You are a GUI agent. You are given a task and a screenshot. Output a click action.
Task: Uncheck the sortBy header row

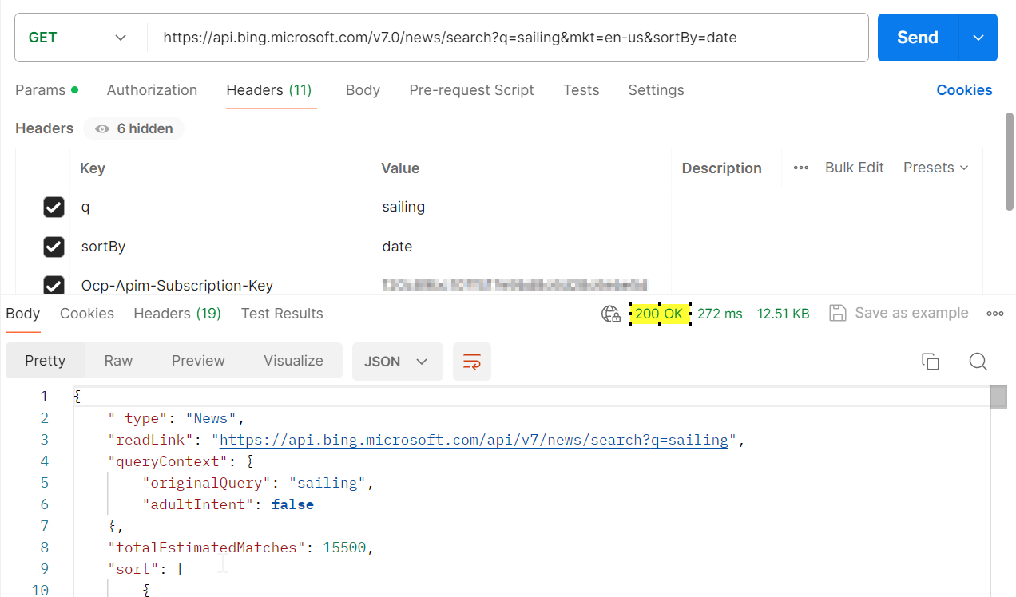(x=54, y=247)
